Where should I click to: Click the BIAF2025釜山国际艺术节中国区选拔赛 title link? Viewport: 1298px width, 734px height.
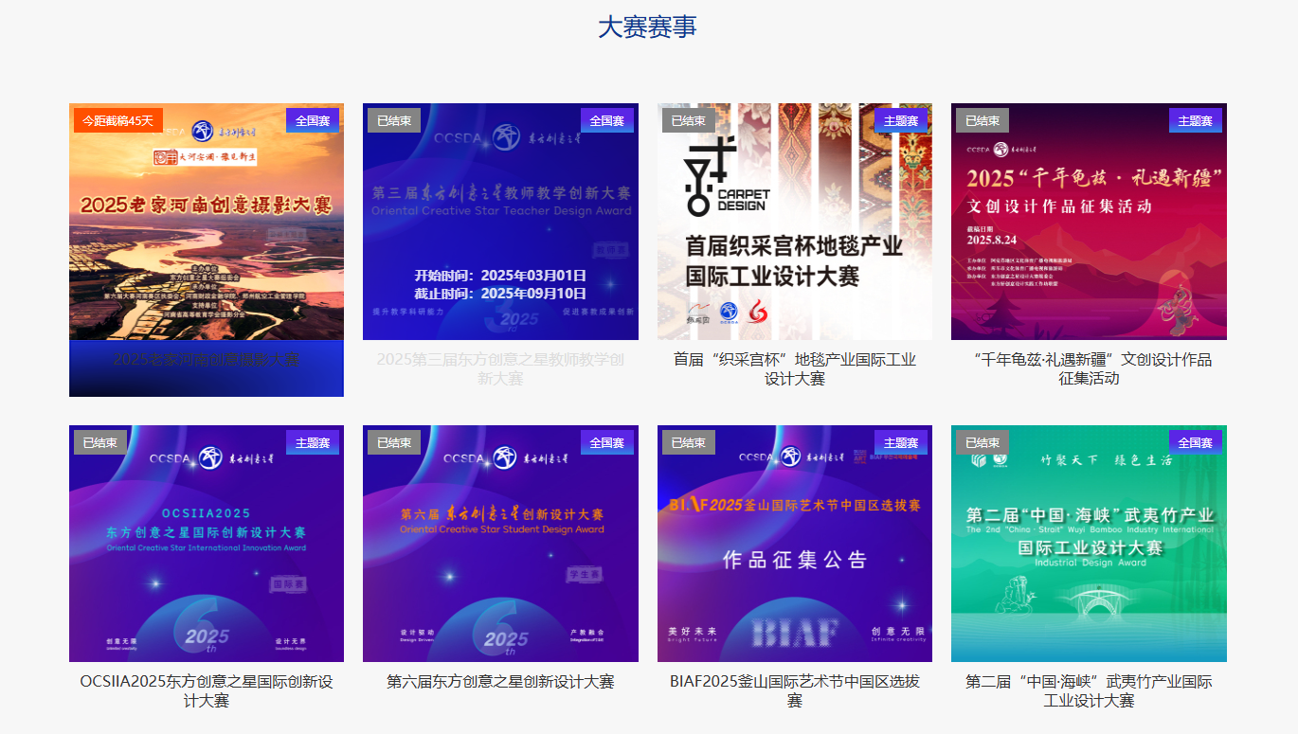click(x=794, y=691)
